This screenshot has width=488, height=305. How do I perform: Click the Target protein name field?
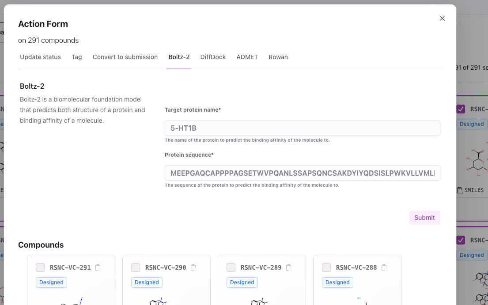[303, 128]
